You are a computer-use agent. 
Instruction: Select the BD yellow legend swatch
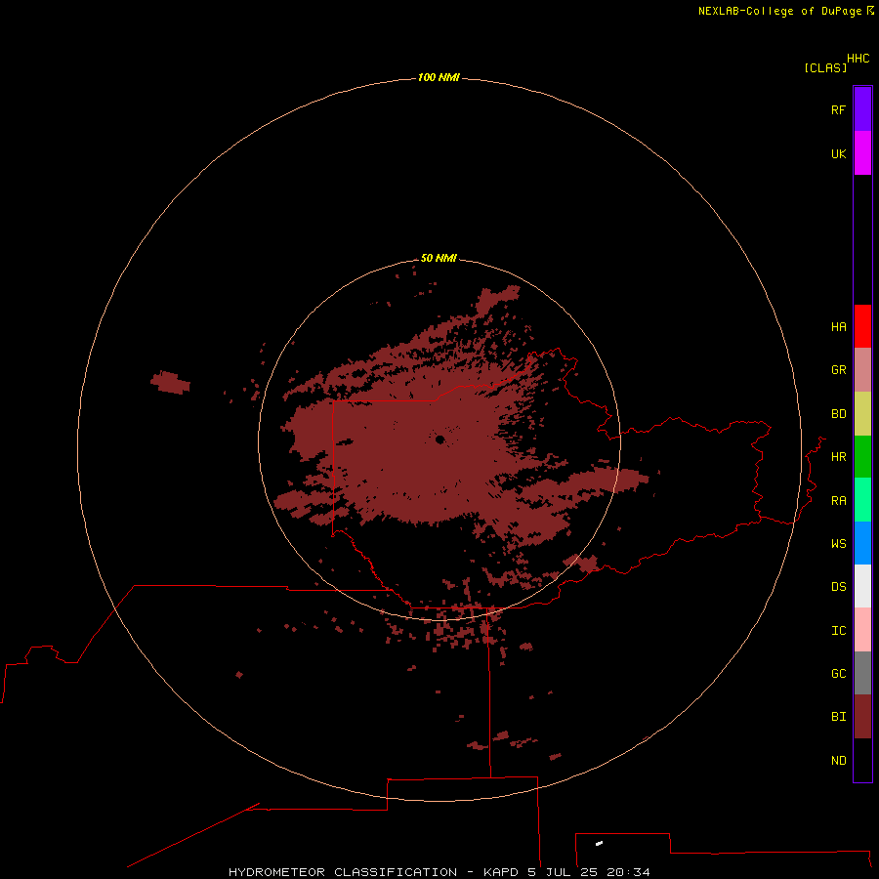click(862, 414)
